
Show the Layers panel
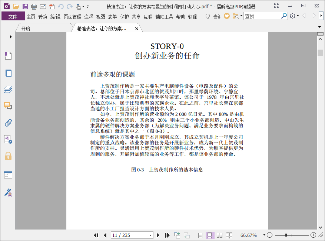8,89
